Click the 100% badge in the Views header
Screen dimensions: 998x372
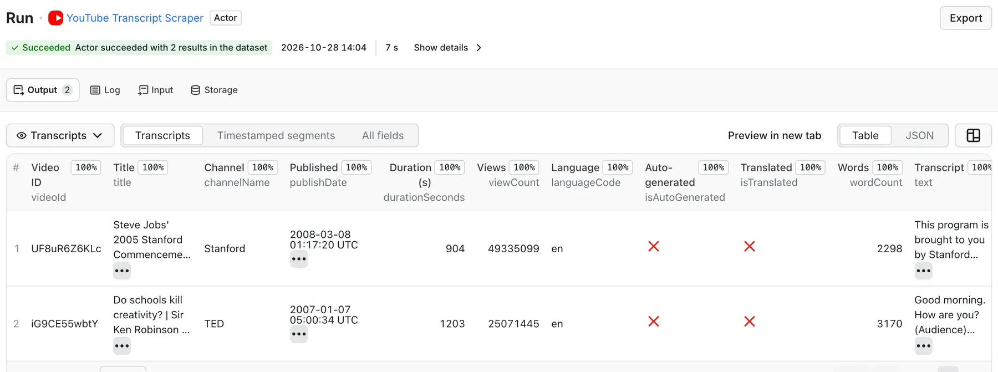click(x=524, y=167)
